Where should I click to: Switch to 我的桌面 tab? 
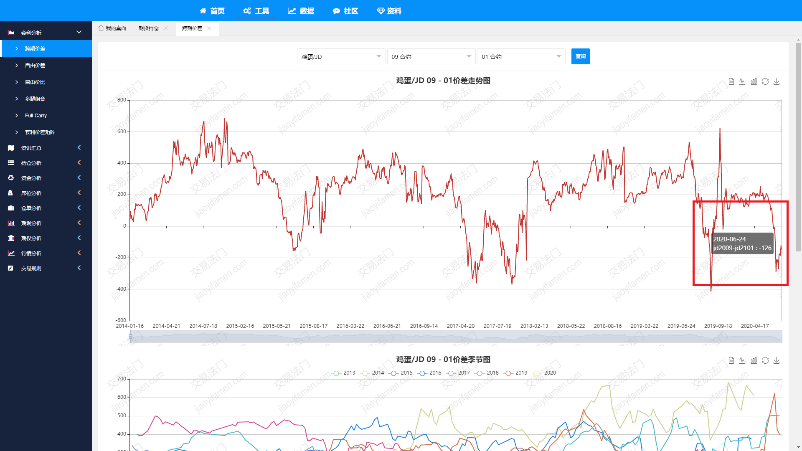[112, 28]
